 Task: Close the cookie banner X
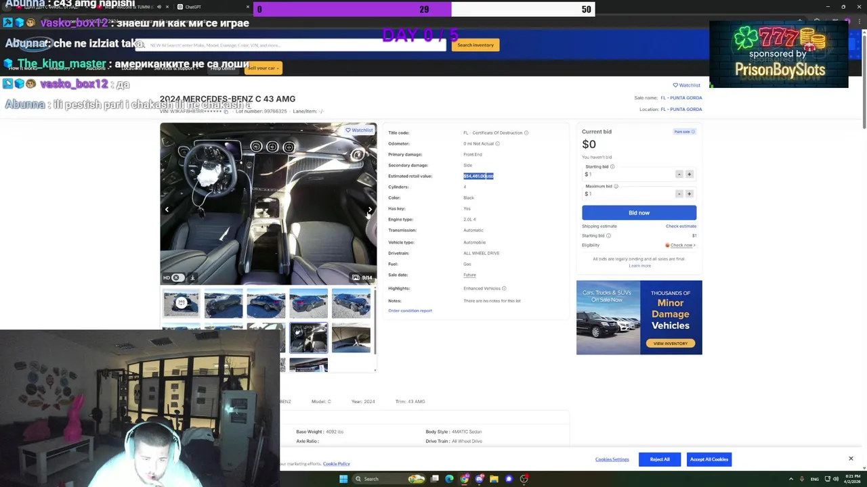[851, 459]
